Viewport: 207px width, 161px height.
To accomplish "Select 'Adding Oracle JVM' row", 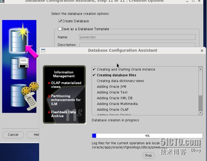I will click(x=111, y=87).
